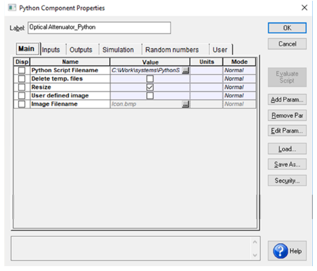The image size is (317, 271).
Task: Click description box scroll up arrow
Action: tap(255, 242)
